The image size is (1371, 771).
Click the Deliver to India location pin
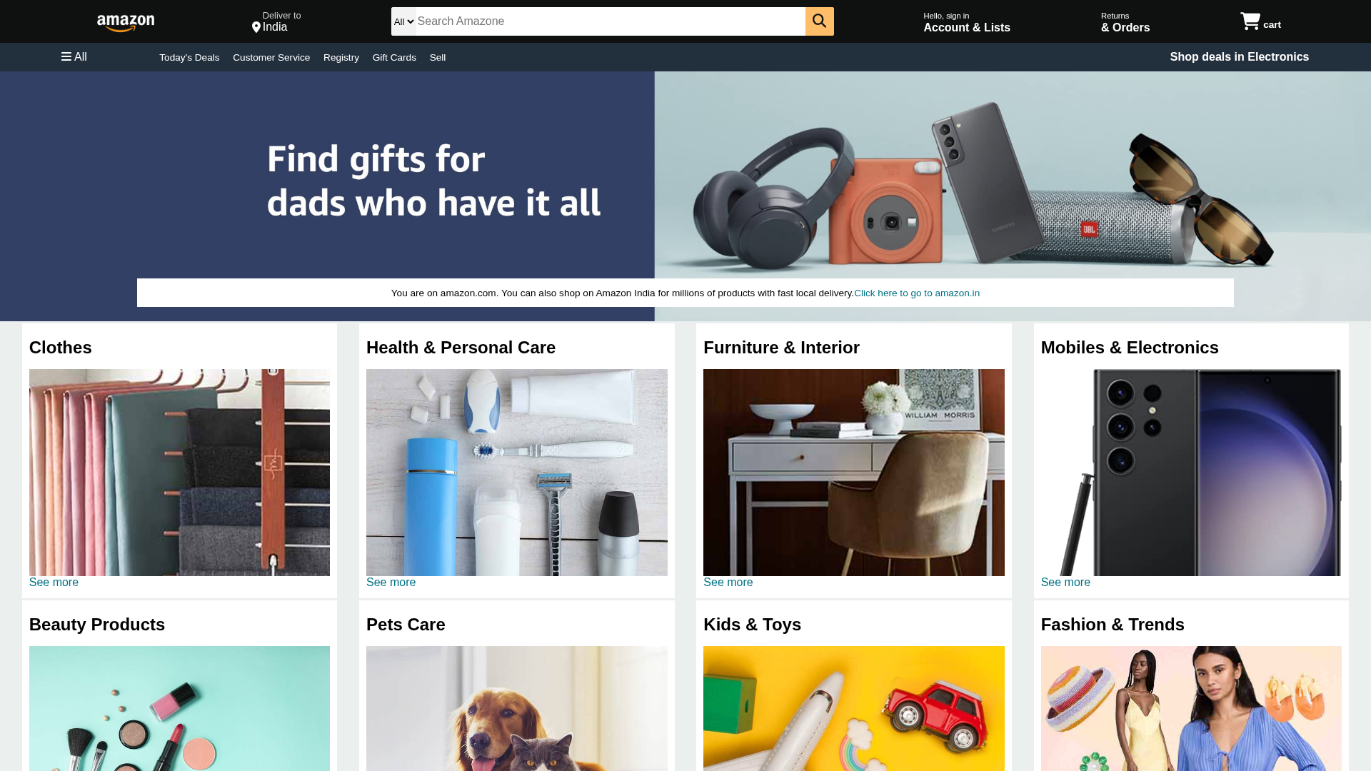pyautogui.click(x=256, y=27)
